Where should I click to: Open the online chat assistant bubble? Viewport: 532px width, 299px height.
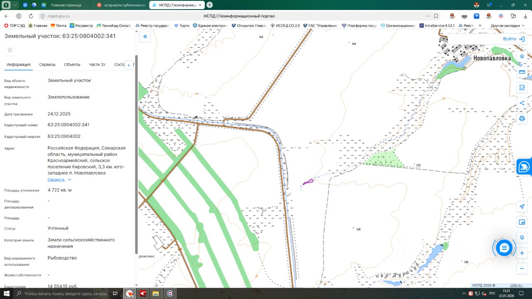click(x=504, y=248)
